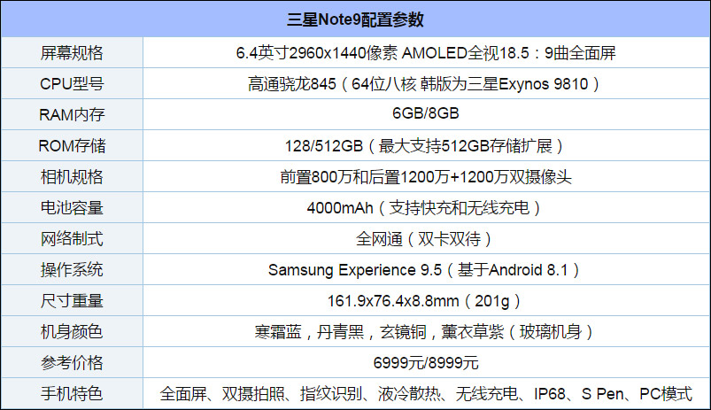The height and width of the screenshot is (410, 711).
Task: Click the 全面屏、双摄拍照 features value
Action: tap(426, 394)
